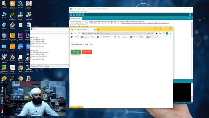
Task: Open Arduino Sketch menu
Action: point(78,12)
